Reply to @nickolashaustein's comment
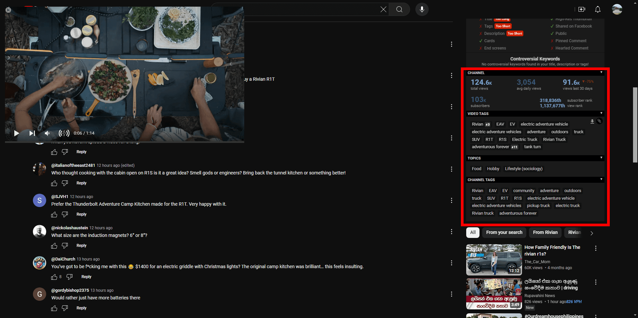The width and height of the screenshot is (638, 318). coord(81,246)
